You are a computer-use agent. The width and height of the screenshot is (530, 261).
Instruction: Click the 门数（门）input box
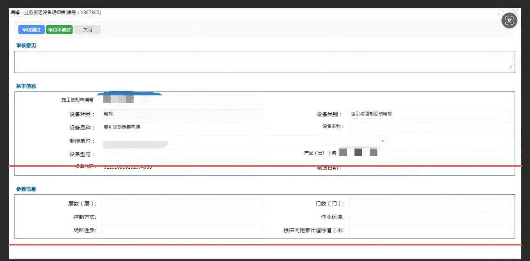[x=430, y=203]
